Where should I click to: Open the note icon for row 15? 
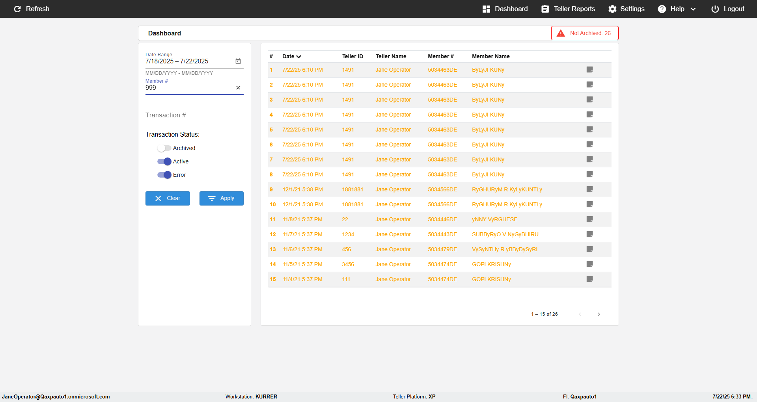coord(590,279)
